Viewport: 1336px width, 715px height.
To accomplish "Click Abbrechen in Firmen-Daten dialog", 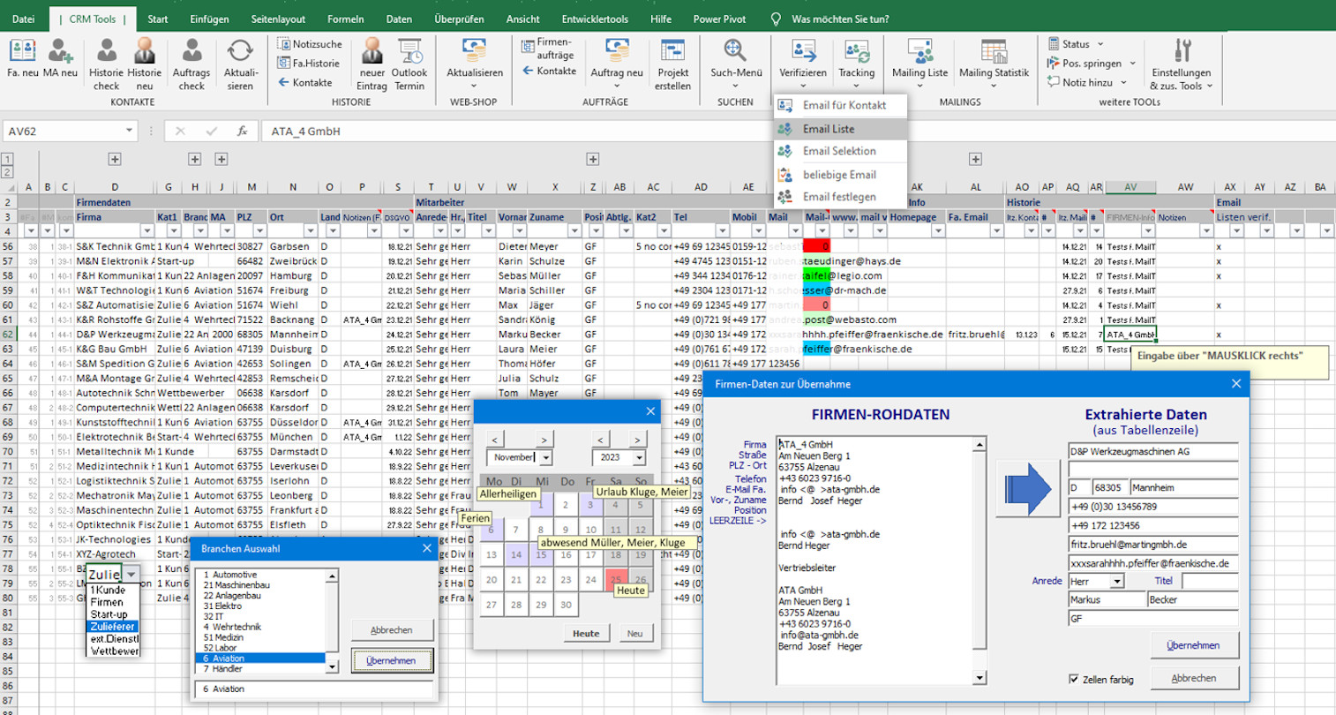I will coord(1194,678).
